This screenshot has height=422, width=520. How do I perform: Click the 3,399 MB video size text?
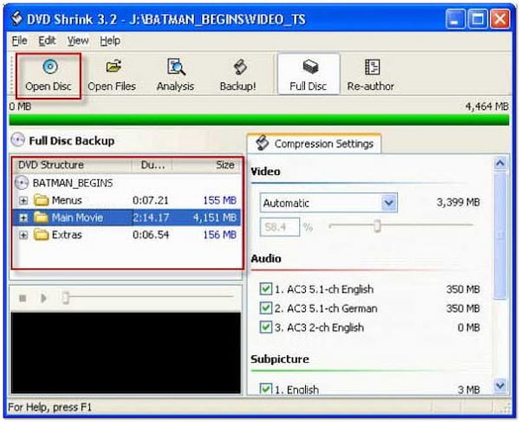click(x=458, y=202)
